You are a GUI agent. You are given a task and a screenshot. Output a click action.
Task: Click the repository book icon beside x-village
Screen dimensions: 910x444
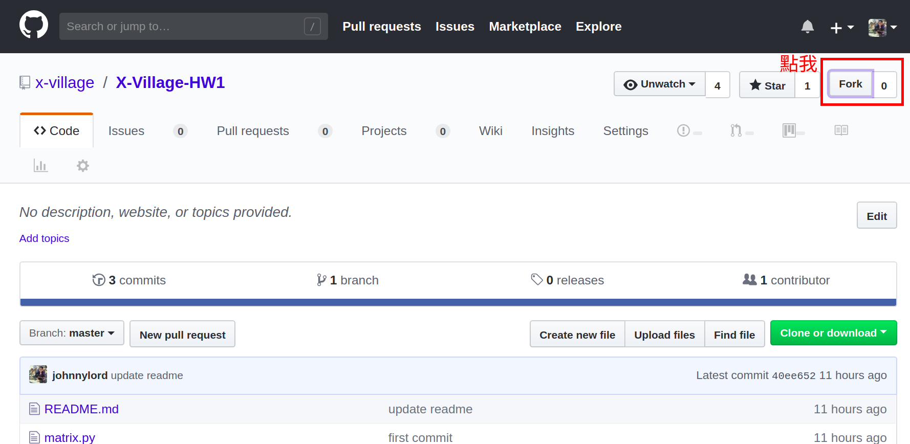click(25, 82)
